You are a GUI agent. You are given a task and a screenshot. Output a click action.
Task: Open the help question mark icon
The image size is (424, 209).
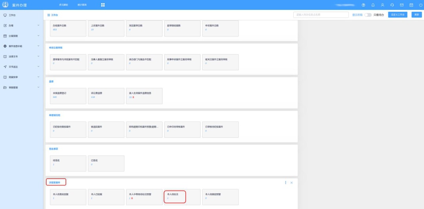click(x=363, y=5)
